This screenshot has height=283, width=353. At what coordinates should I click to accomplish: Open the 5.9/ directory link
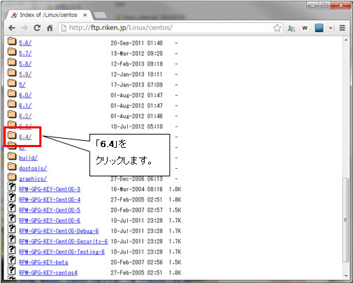[x=25, y=75]
